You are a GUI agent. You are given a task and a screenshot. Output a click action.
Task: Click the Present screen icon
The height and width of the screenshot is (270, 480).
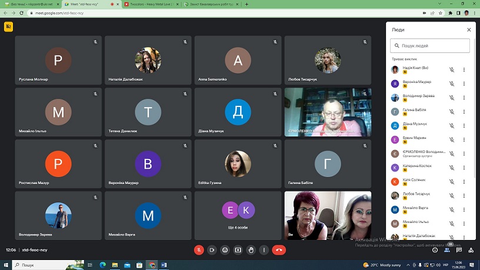(x=238, y=250)
